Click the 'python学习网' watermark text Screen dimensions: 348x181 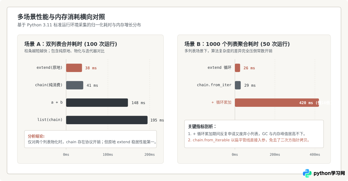click(329, 173)
